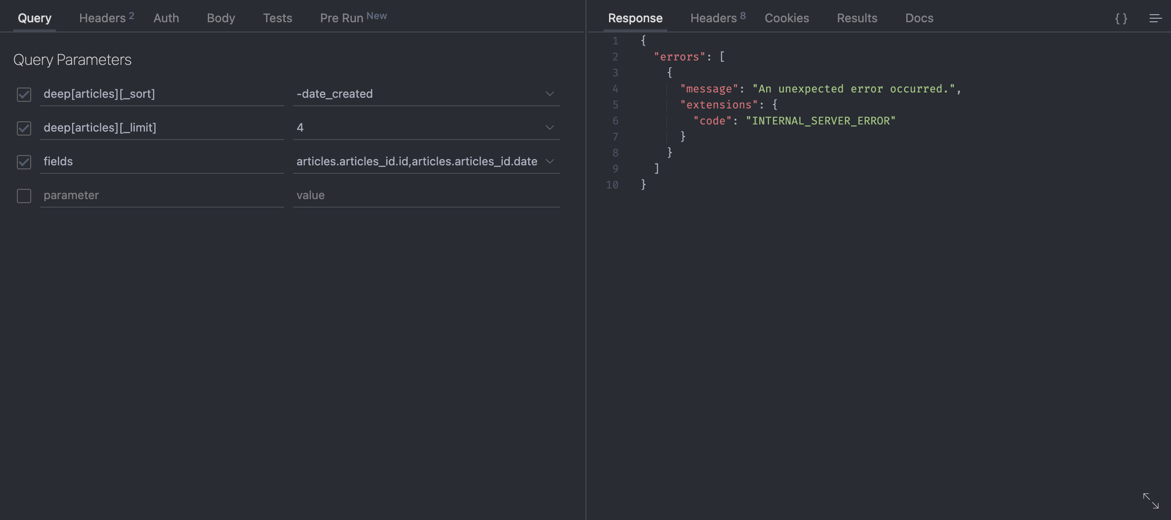Expand the fields value dropdown arrow
1171x520 pixels.
(549, 161)
